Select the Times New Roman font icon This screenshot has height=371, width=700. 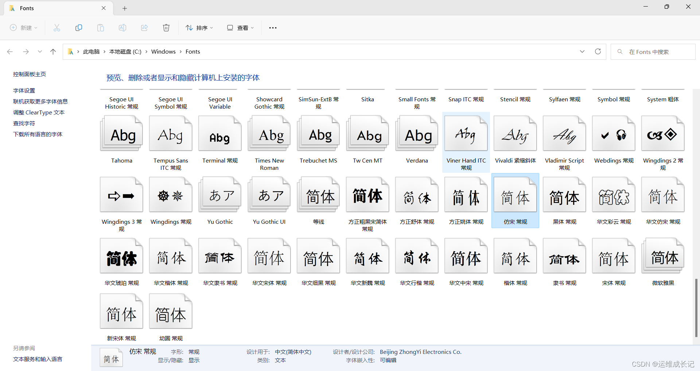269,133
